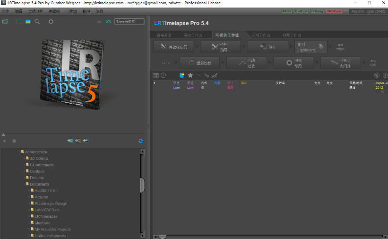Image resolution: width=388 pixels, height=239 pixels.
Task: Click the blue refresh icon under the preview
Action: tap(140, 141)
